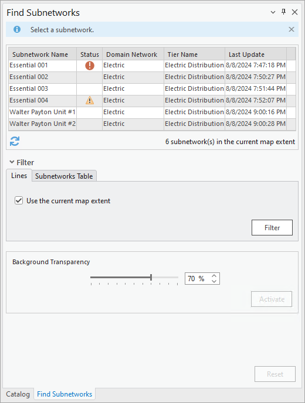Click the transparency percent input field

(x=198, y=279)
